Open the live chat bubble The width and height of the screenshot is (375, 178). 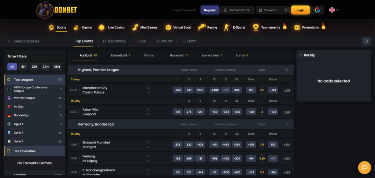(x=364, y=167)
